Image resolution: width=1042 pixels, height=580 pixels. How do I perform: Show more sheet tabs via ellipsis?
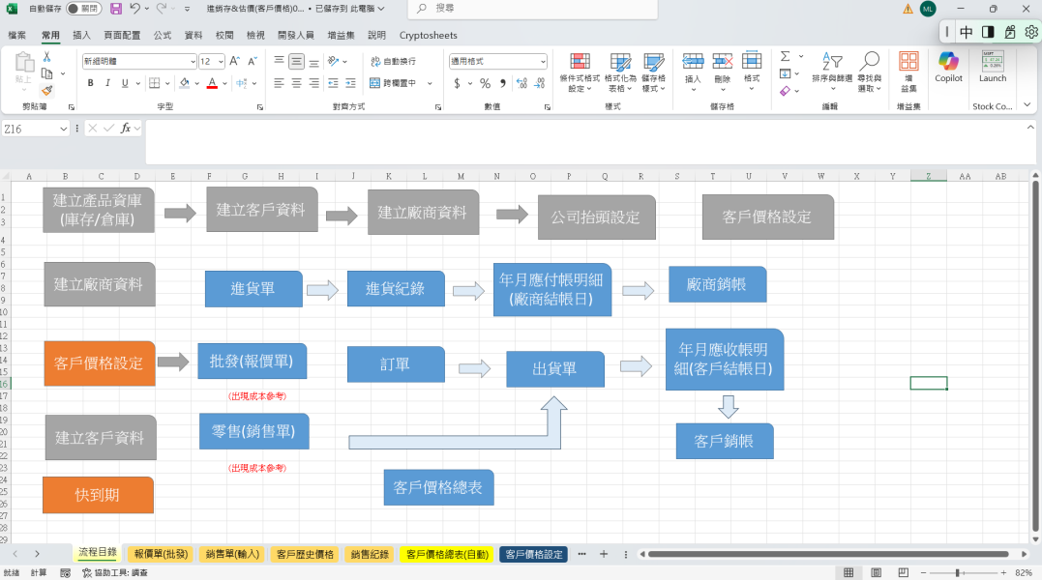pyautogui.click(x=582, y=554)
